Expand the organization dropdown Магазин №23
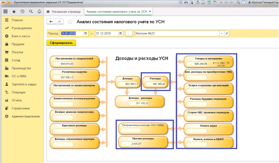The height and width of the screenshot is (163, 279). 222,34
